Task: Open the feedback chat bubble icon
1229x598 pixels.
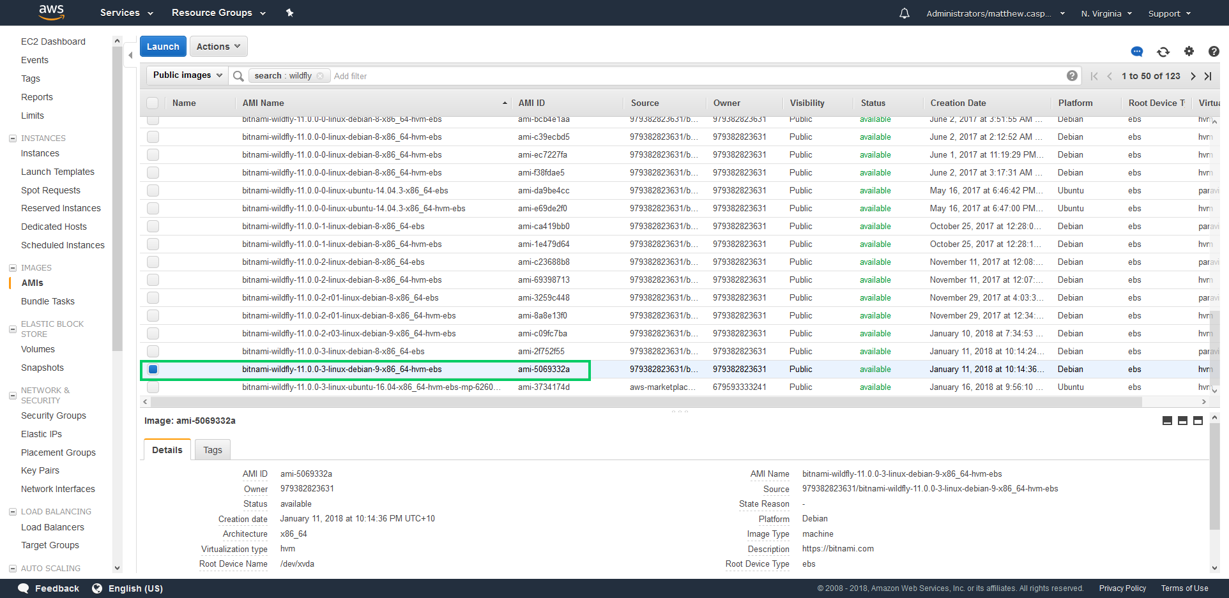Action: point(1136,52)
